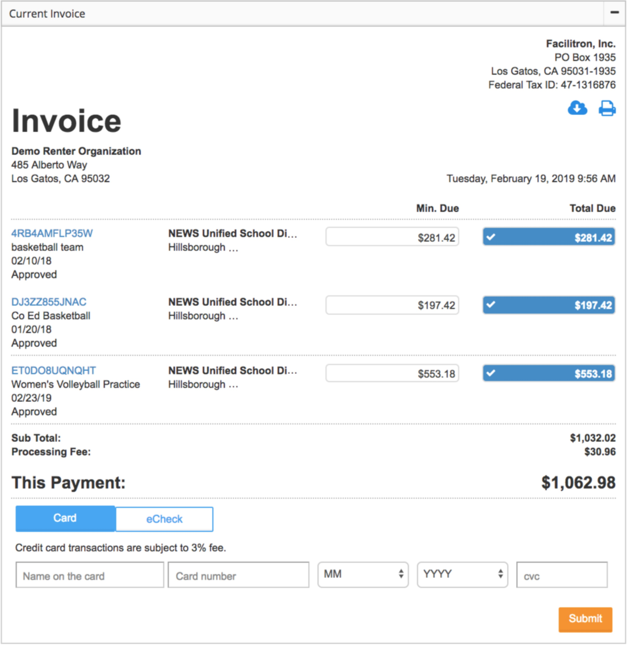This screenshot has height=645, width=628.
Task: Edit the $553.18 Min Due amount field
Action: [392, 373]
